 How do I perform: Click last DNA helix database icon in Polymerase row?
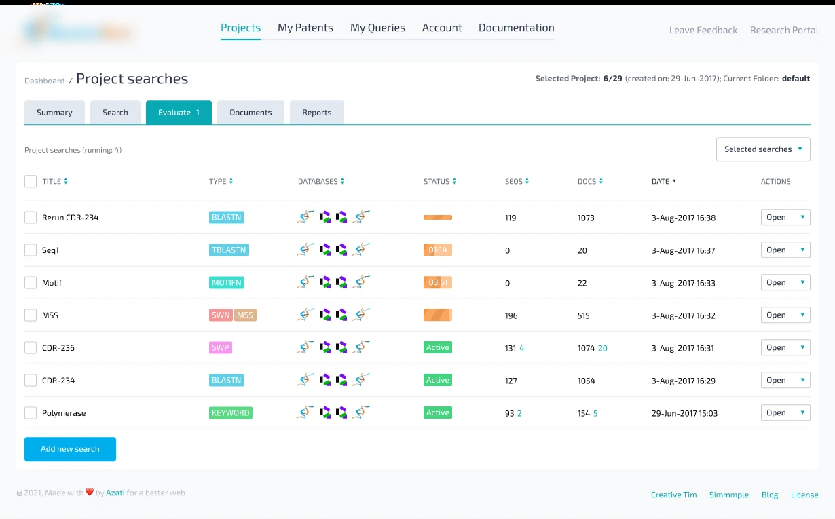pos(361,412)
